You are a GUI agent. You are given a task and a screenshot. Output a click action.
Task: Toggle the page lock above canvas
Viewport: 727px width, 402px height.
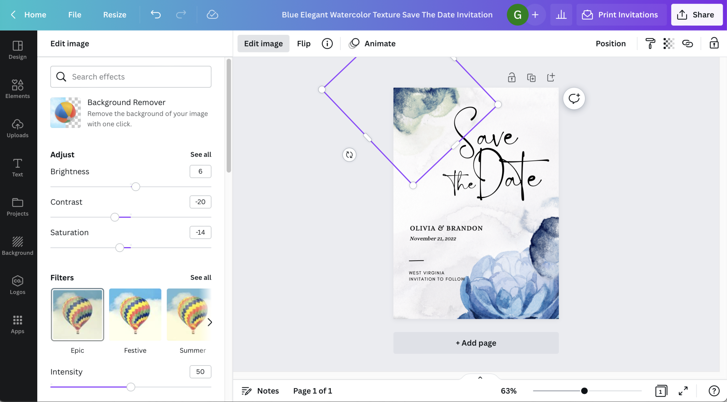[512, 77]
